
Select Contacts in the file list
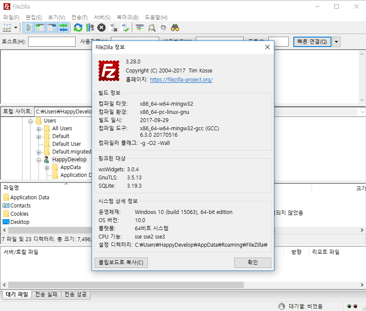tap(21, 206)
